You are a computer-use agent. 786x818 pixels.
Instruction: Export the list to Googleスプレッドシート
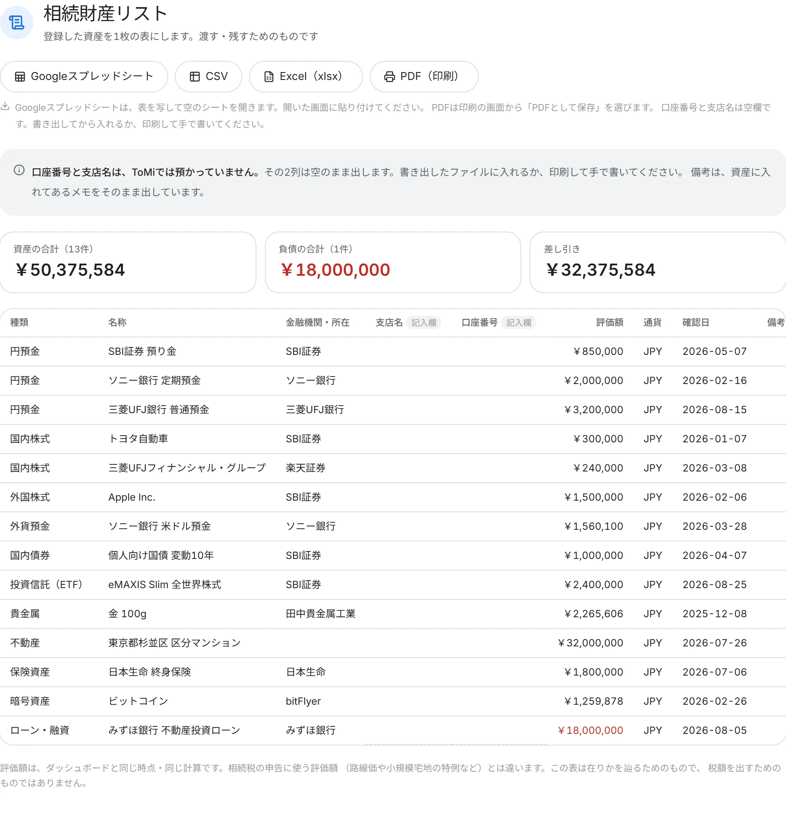[84, 77]
